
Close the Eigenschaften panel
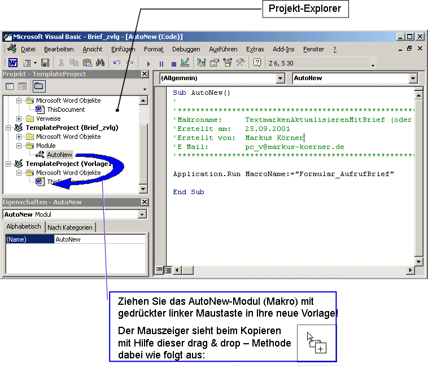click(145, 202)
